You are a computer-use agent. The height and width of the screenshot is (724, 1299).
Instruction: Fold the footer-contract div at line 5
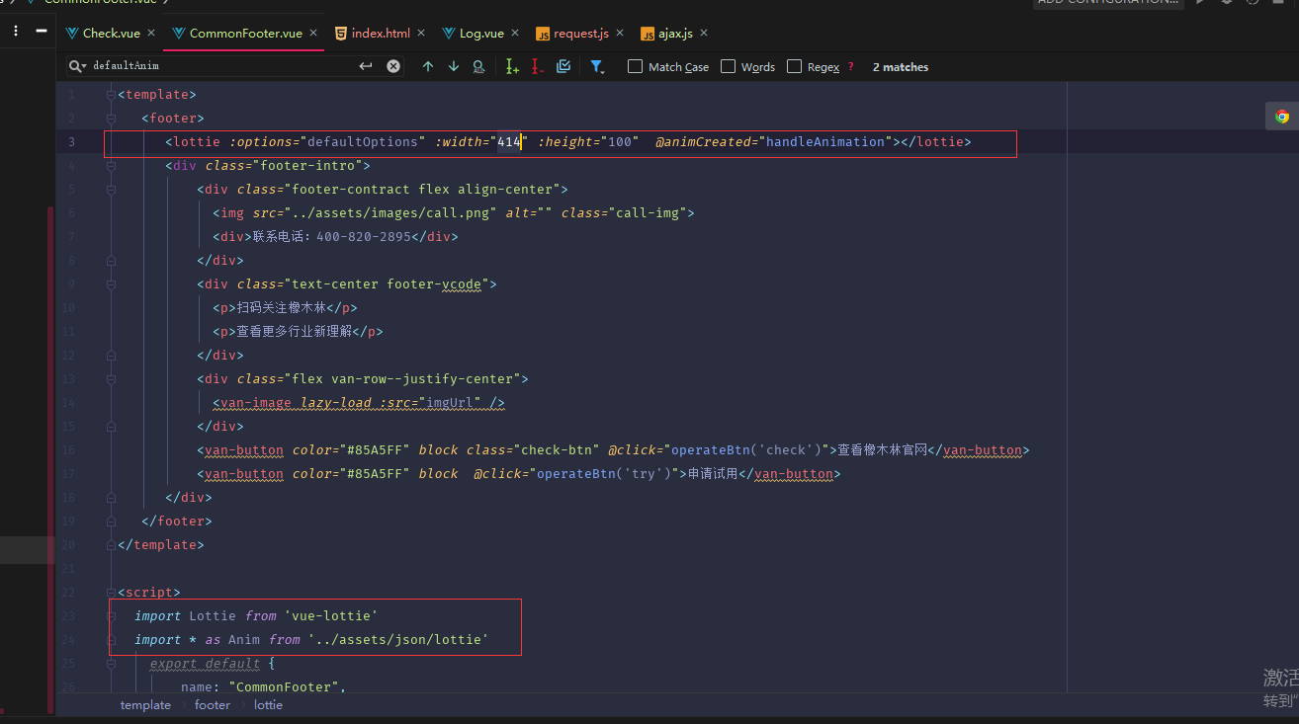coord(111,190)
